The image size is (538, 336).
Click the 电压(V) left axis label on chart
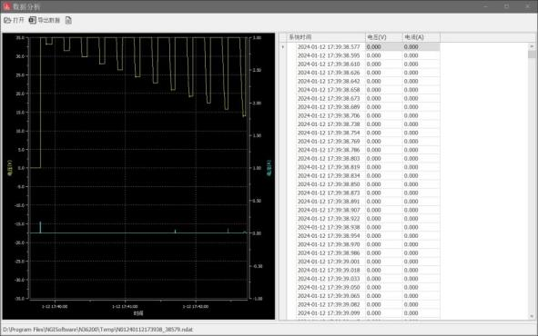coord(10,168)
